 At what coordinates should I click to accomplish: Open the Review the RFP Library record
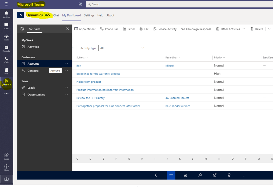point(90,98)
